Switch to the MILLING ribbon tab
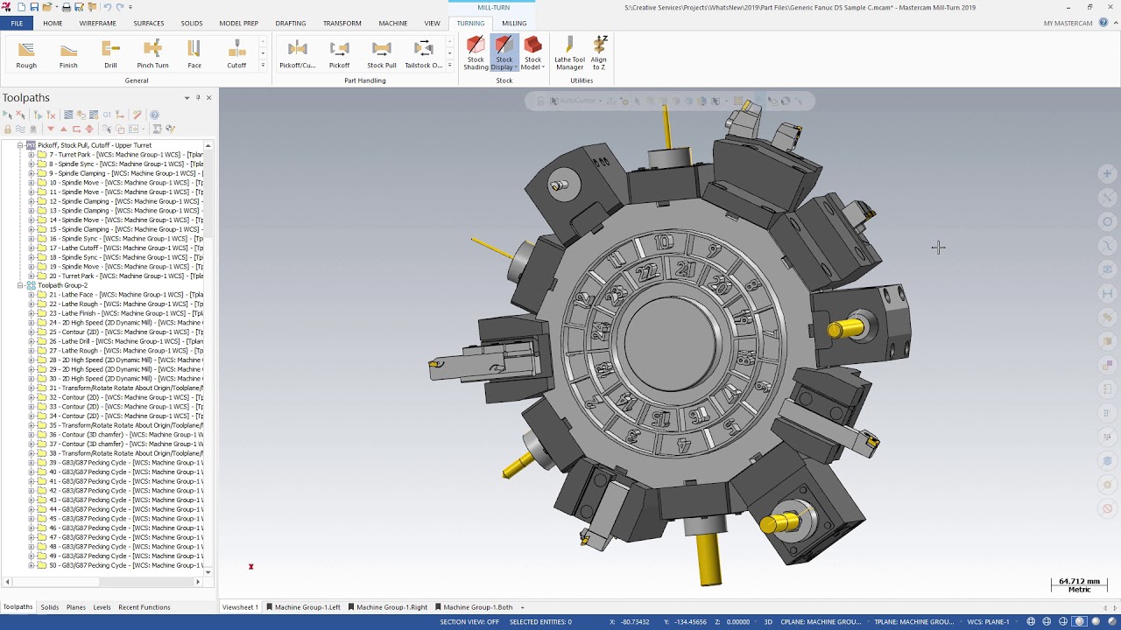1121x630 pixels. pyautogui.click(x=514, y=23)
